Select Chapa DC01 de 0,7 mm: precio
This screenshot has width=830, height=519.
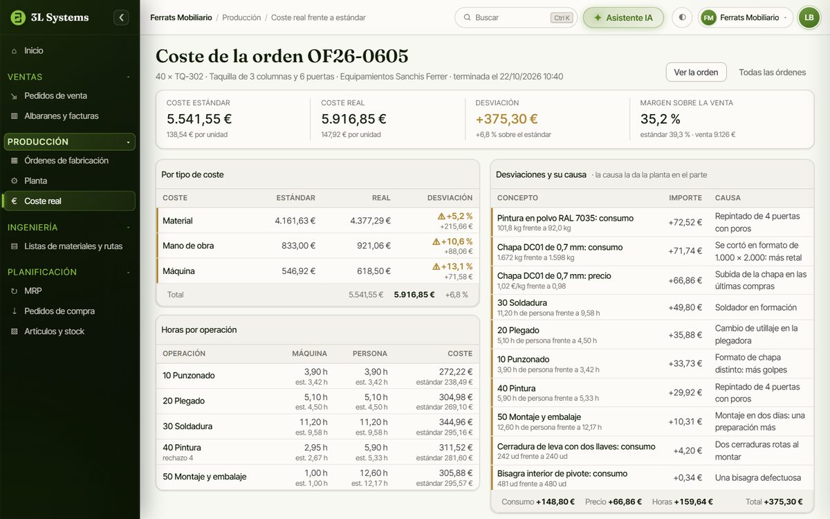tap(652, 280)
